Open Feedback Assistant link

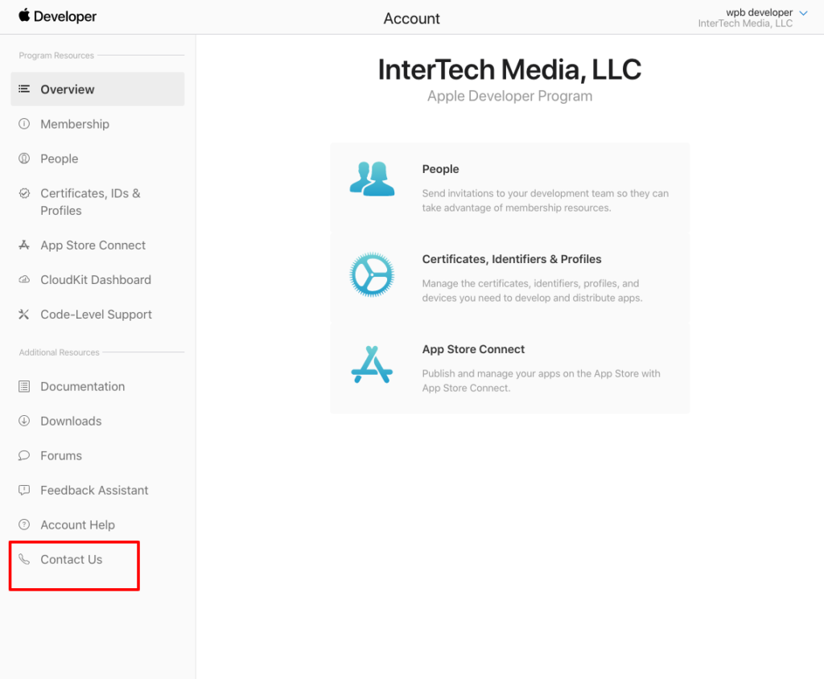click(95, 490)
